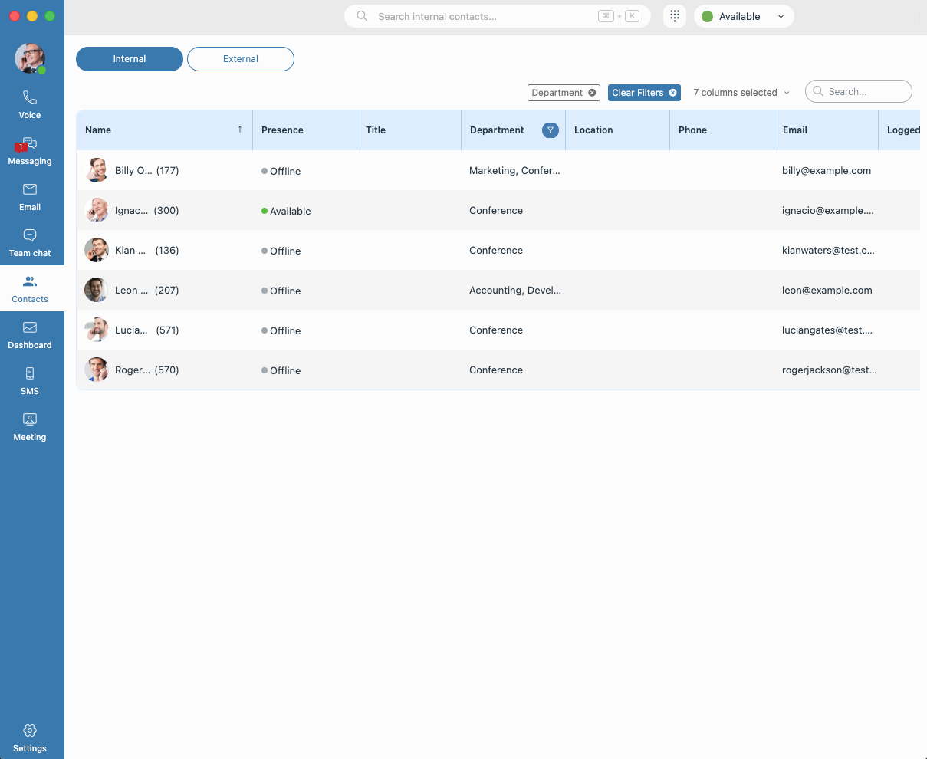Open the Meeting section
The width and height of the screenshot is (927, 759).
30,426
